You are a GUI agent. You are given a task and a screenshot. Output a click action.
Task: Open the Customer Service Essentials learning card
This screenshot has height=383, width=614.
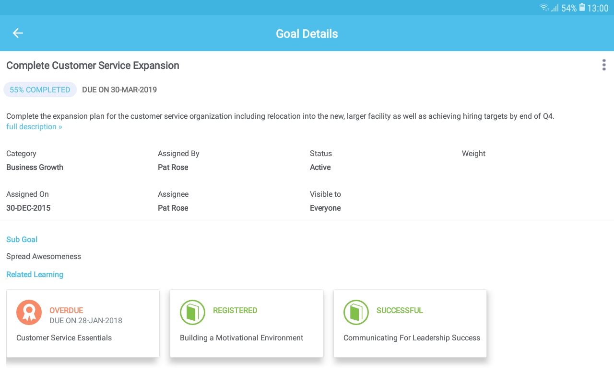pyautogui.click(x=83, y=324)
